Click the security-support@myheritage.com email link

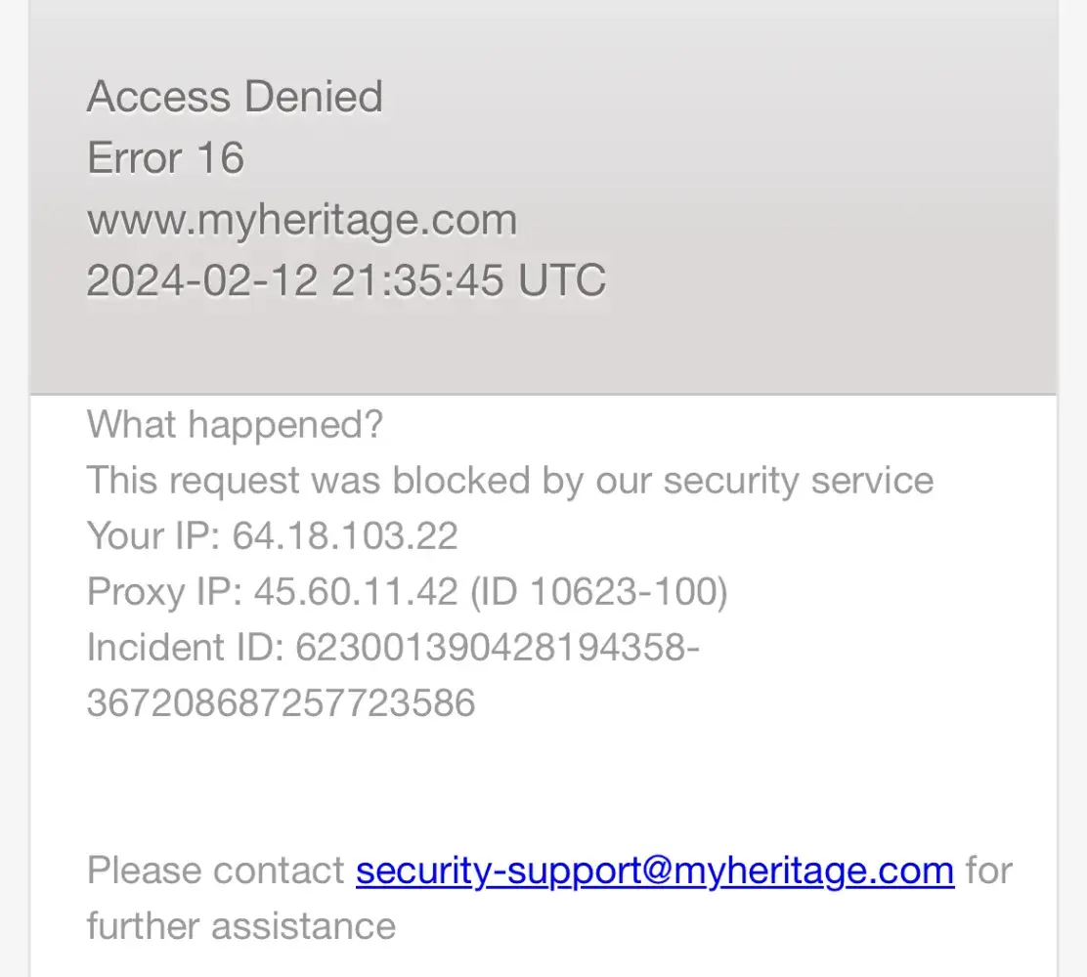pyautogui.click(x=654, y=870)
